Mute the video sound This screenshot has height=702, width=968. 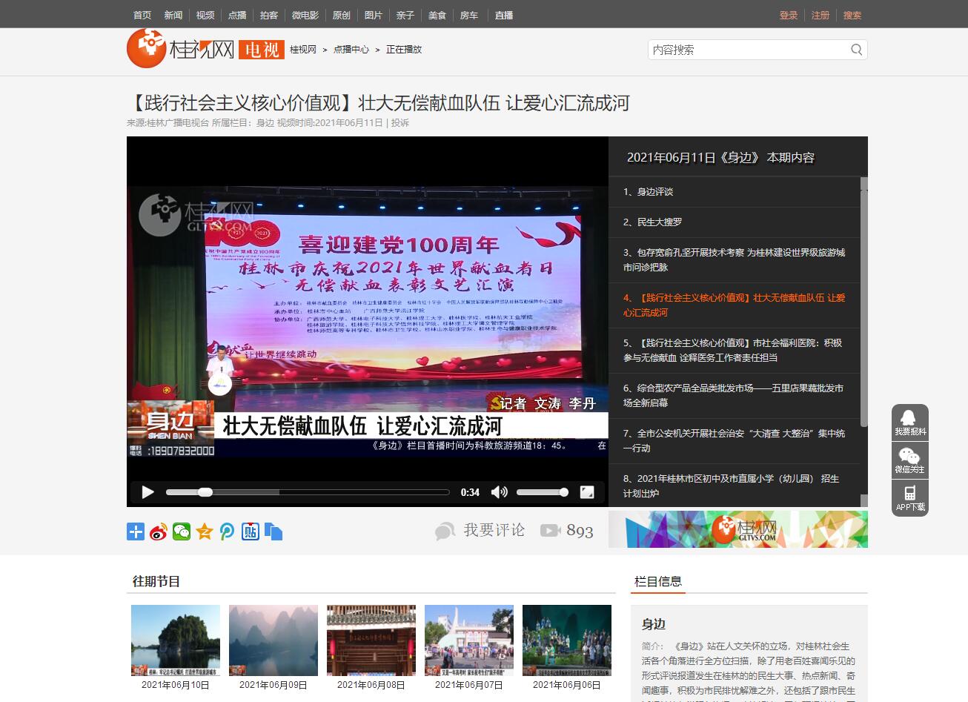[499, 492]
